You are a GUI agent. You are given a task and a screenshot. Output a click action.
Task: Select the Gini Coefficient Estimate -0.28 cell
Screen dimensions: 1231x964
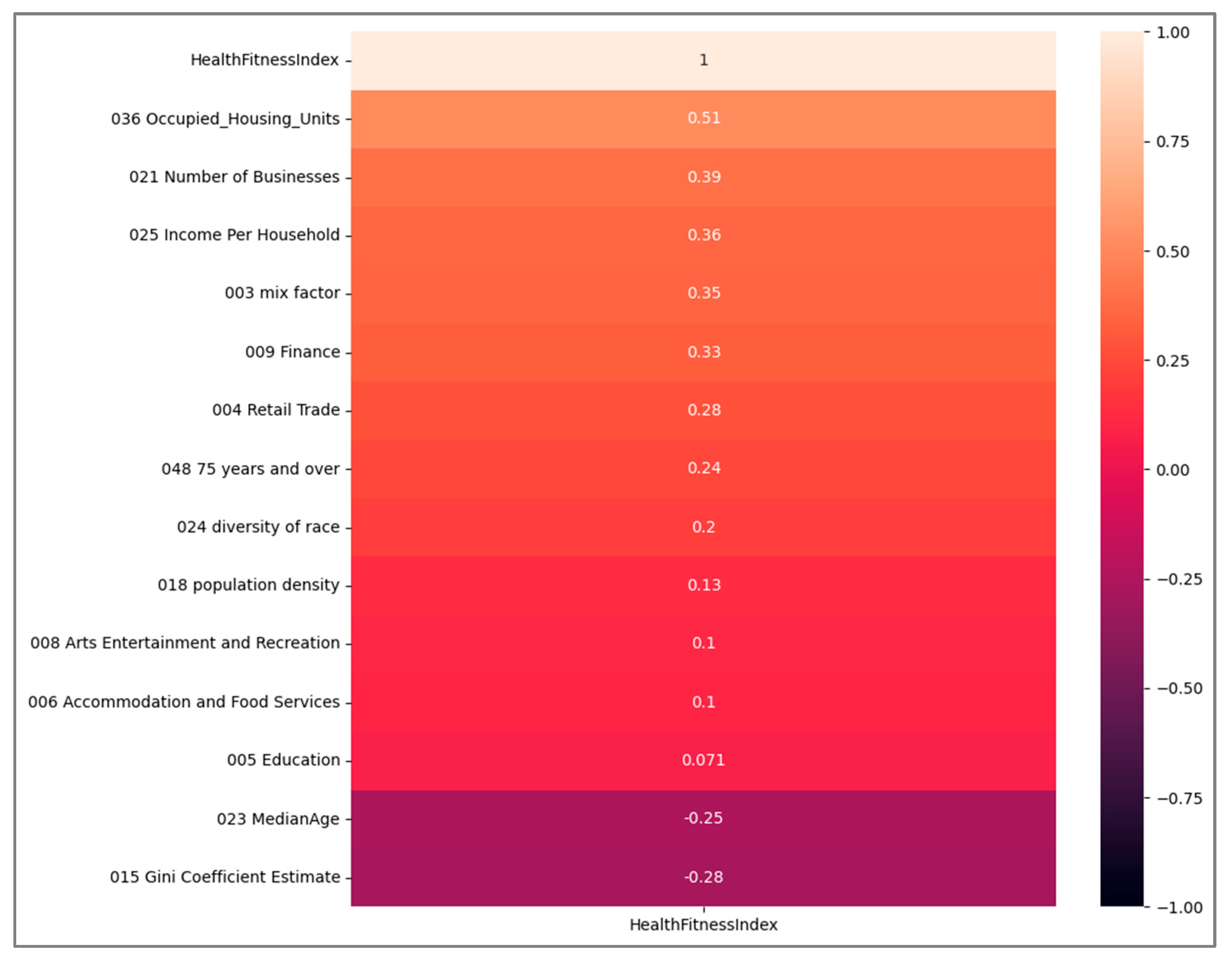703,876
